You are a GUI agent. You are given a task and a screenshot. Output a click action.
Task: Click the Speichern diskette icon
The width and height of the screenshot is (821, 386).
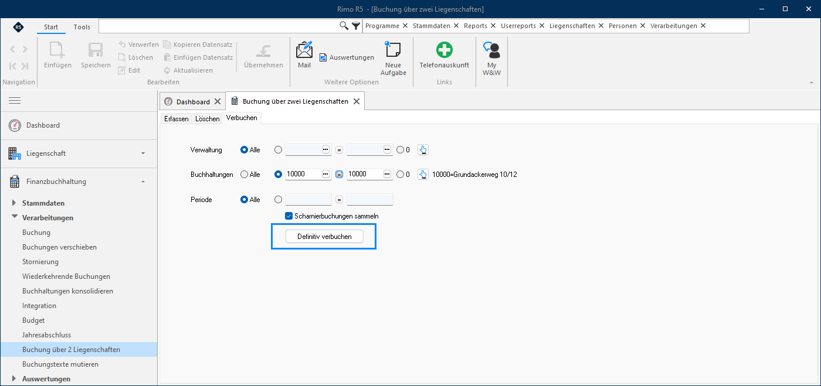(x=96, y=50)
